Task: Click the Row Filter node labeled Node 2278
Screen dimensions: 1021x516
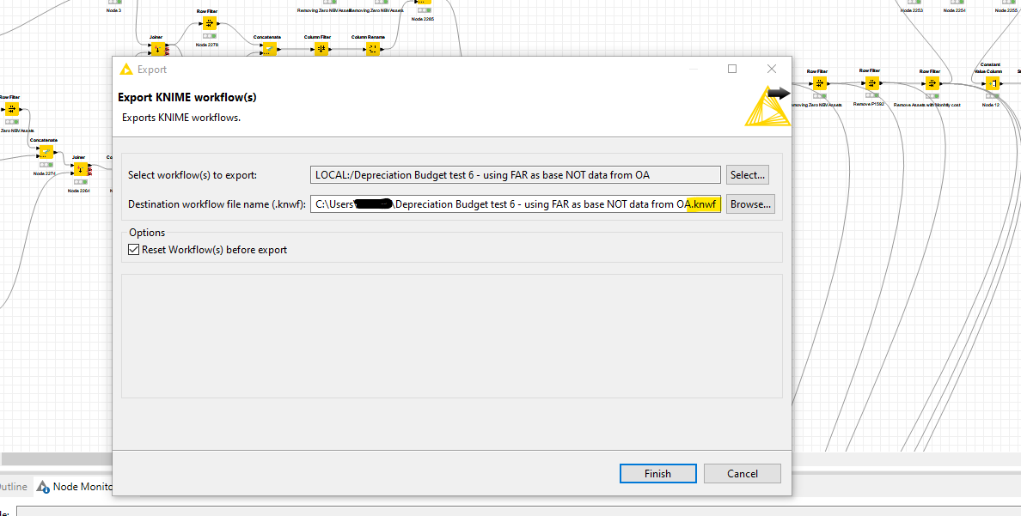Action: pyautogui.click(x=209, y=23)
